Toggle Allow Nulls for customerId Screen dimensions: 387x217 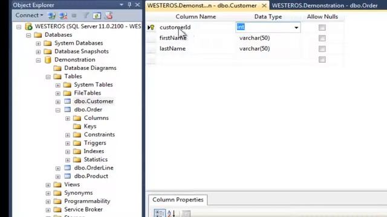pos(322,27)
